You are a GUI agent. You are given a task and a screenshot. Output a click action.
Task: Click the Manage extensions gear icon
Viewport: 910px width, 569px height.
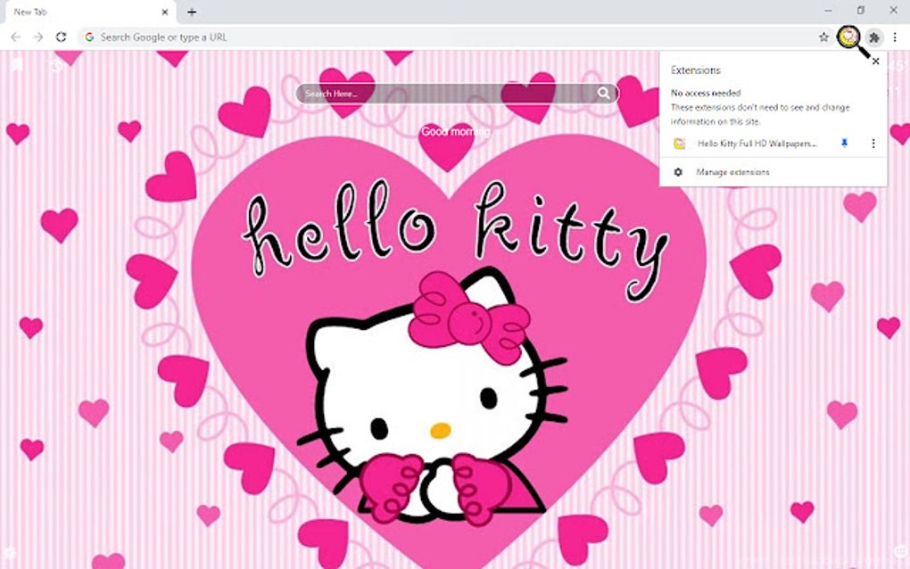(x=678, y=172)
